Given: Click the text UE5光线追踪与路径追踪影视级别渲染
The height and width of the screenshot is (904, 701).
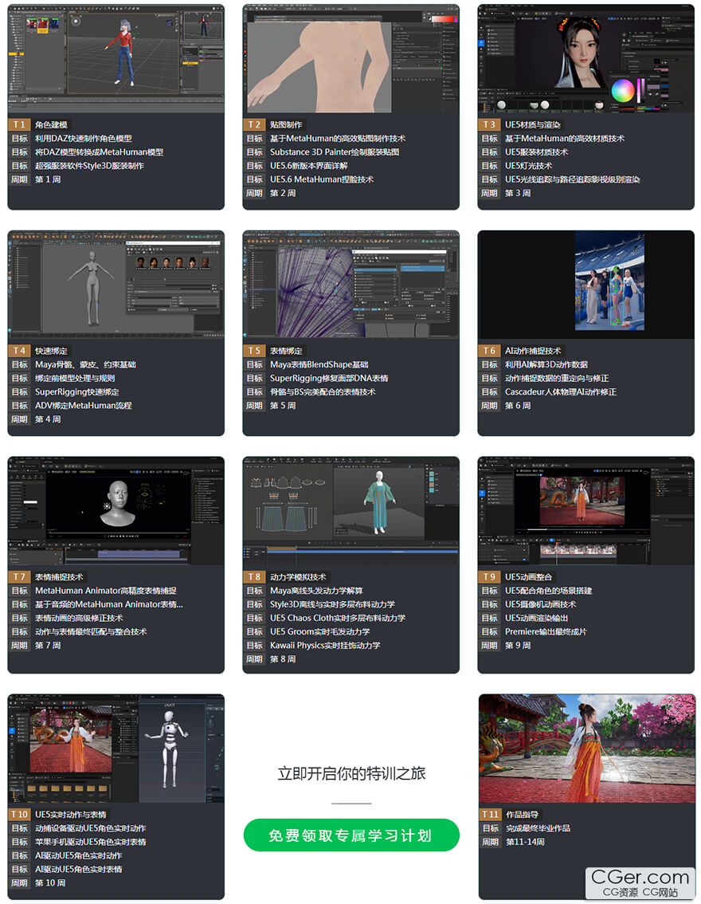Looking at the screenshot, I should tap(573, 179).
